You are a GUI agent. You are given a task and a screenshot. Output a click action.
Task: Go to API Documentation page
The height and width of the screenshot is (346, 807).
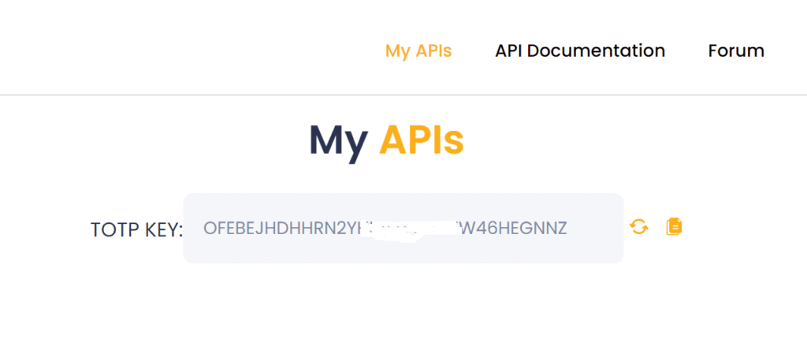(580, 51)
